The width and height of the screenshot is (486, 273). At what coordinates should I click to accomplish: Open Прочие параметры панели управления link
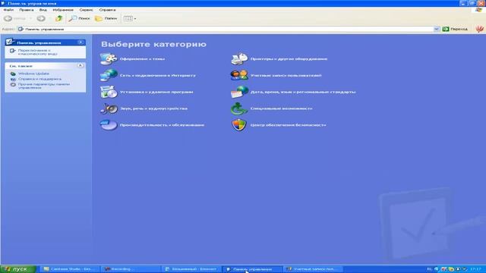click(x=44, y=86)
